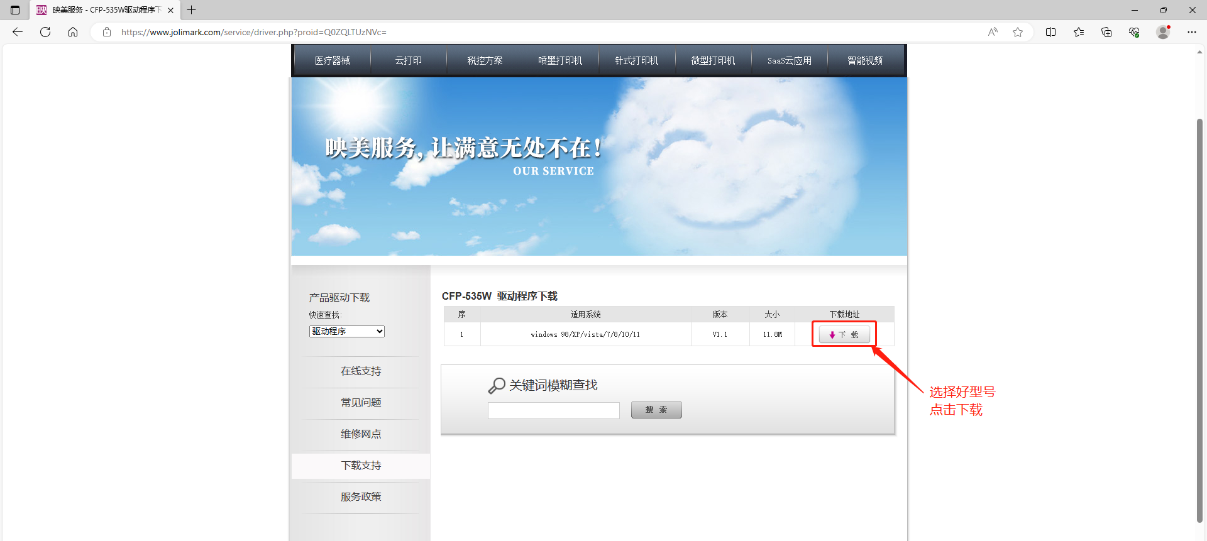Open 维修网点 in the sidebar
This screenshot has width=1207, height=541.
361,434
